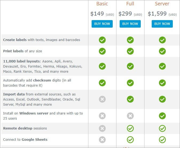This screenshot has height=148, width=180.
Task: Select the Basic plan heading
Action: pyautogui.click(x=102, y=4)
